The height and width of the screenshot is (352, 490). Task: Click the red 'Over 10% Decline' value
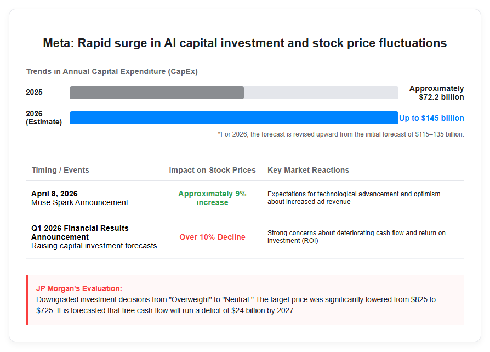pyautogui.click(x=212, y=237)
